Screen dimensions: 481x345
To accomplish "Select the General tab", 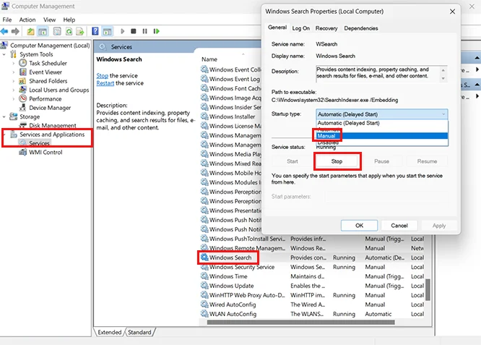I will point(277,27).
